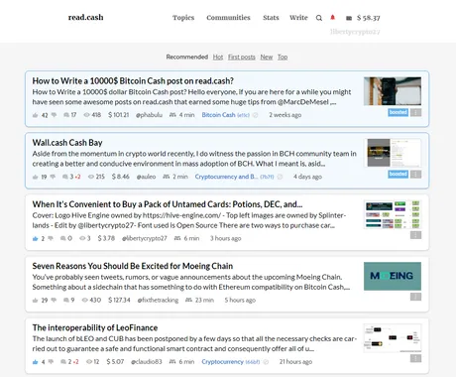456x377 pixels.
Task: Go to the Stats page
Action: click(271, 18)
